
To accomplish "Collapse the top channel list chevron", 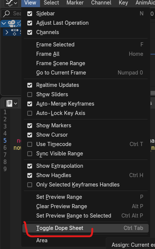I will 4,24.
